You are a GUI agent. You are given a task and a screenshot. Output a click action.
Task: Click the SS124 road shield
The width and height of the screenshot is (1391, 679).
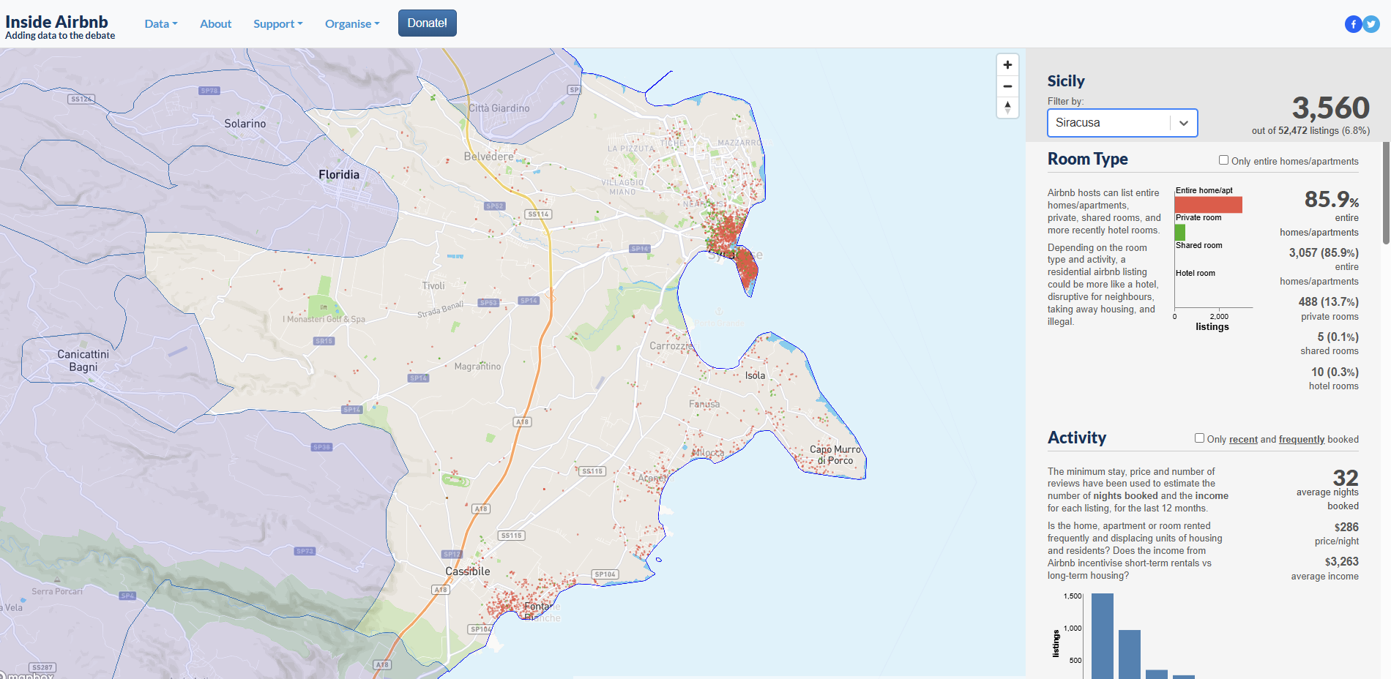pos(81,99)
